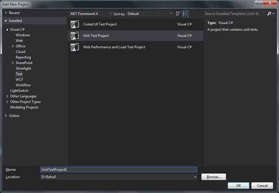Switch to small icons grid view
This screenshot has width=279, height=193.
[178, 14]
